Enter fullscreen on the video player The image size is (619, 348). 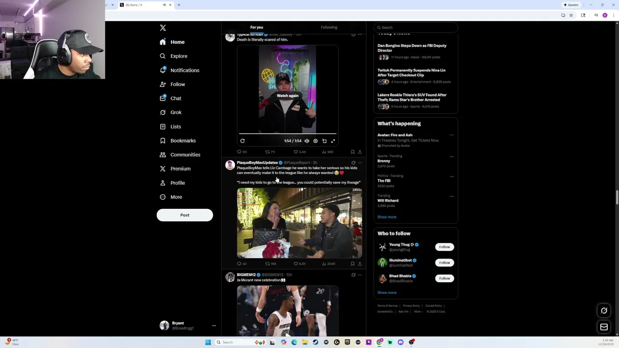point(333,141)
